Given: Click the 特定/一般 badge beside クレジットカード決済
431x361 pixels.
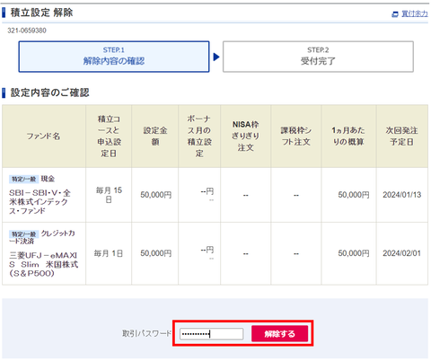Looking at the screenshot, I should coord(23,233).
